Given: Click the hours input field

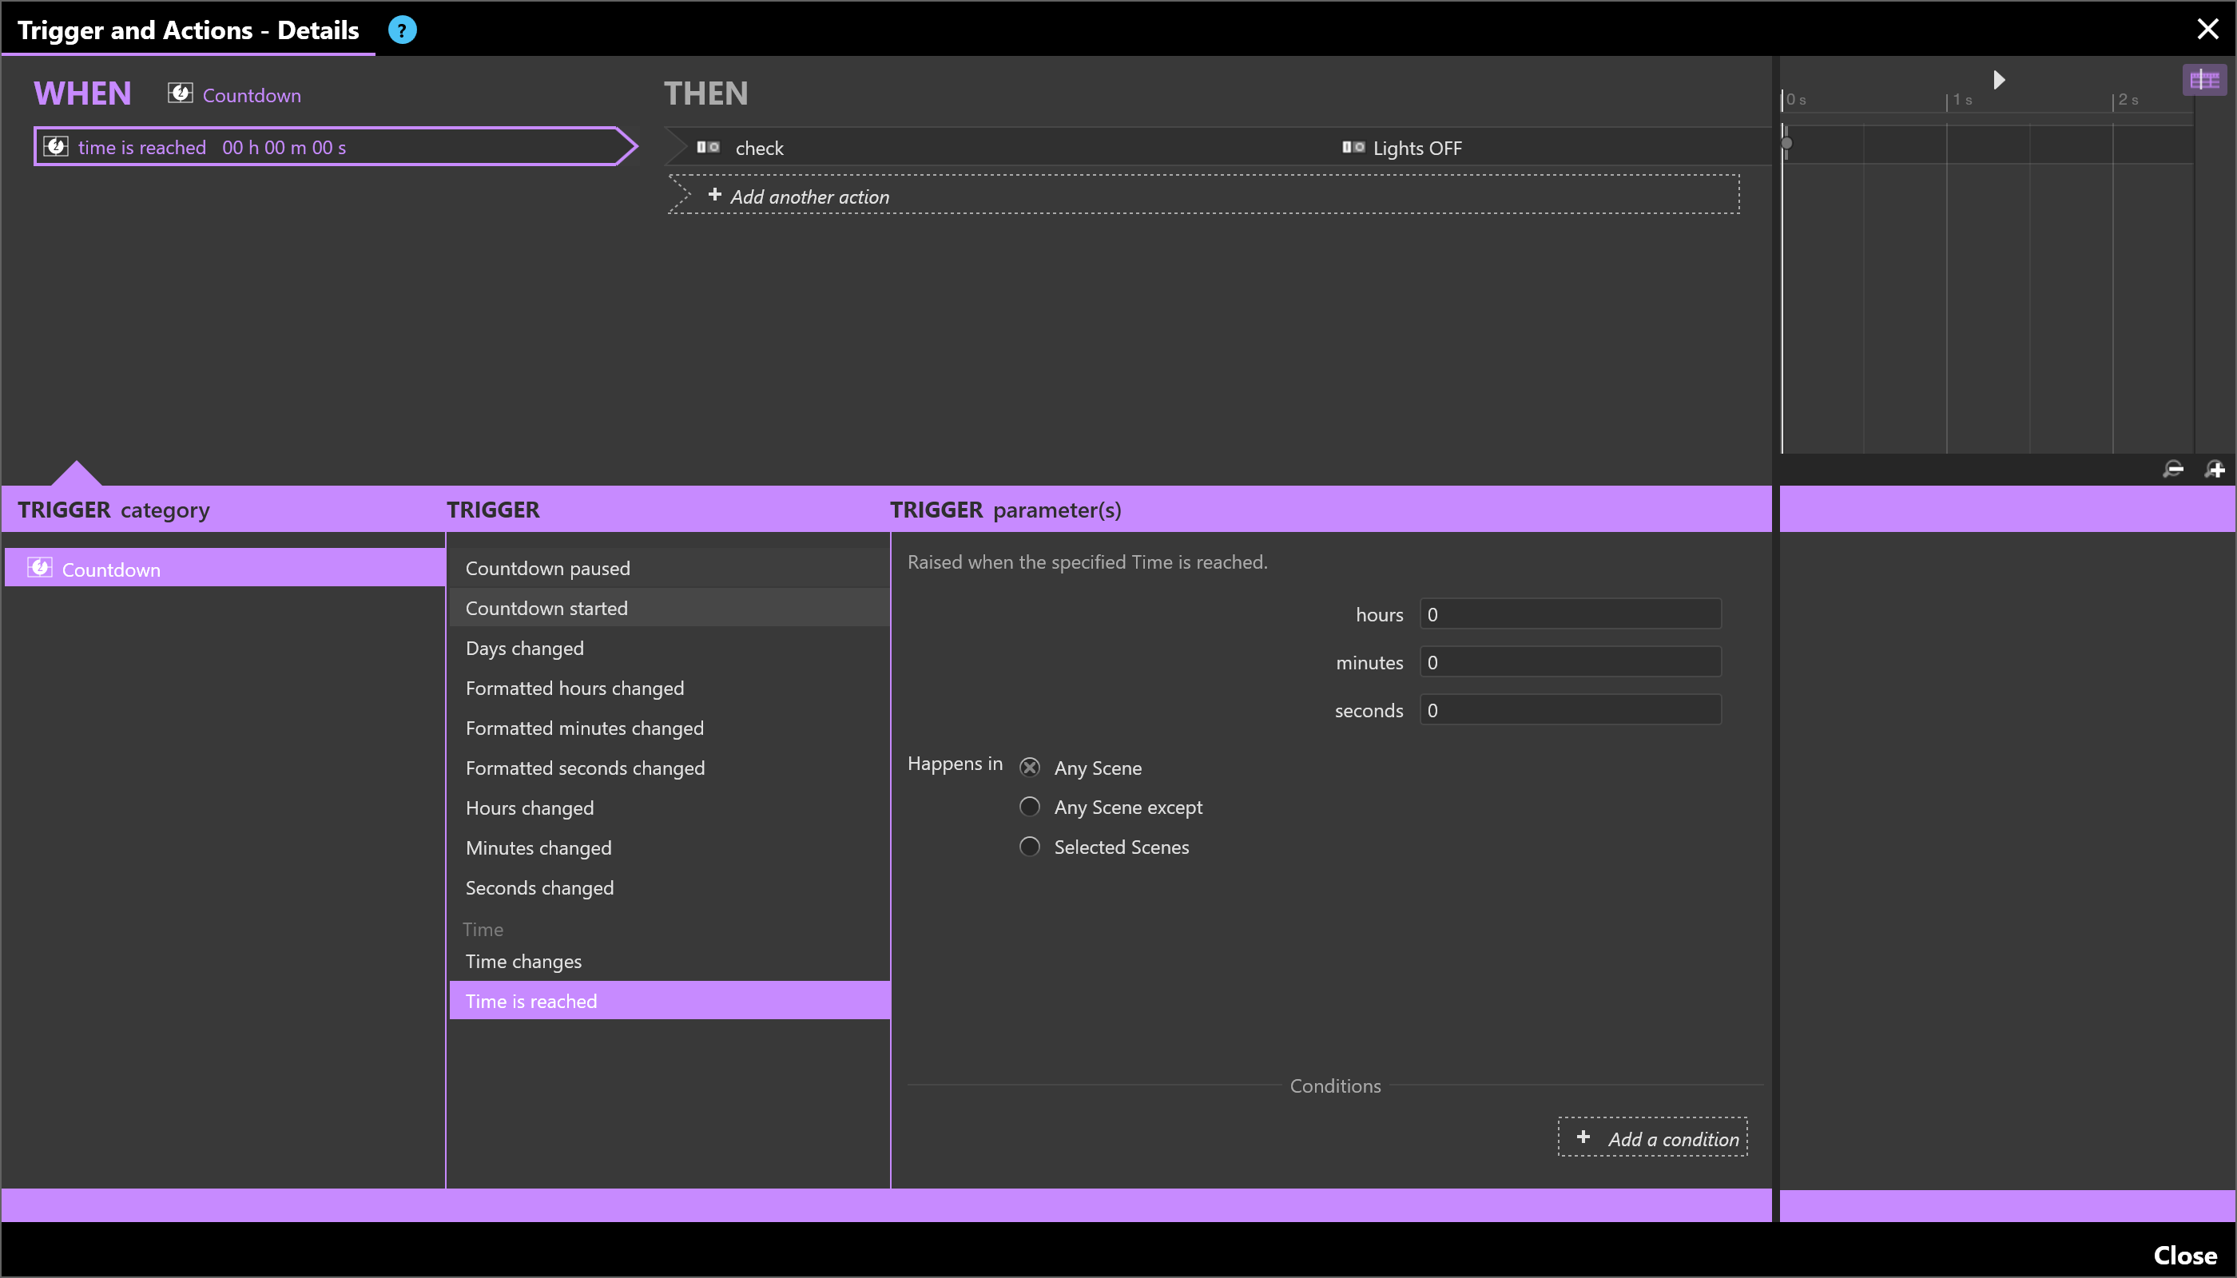Looking at the screenshot, I should pyautogui.click(x=1571, y=614).
